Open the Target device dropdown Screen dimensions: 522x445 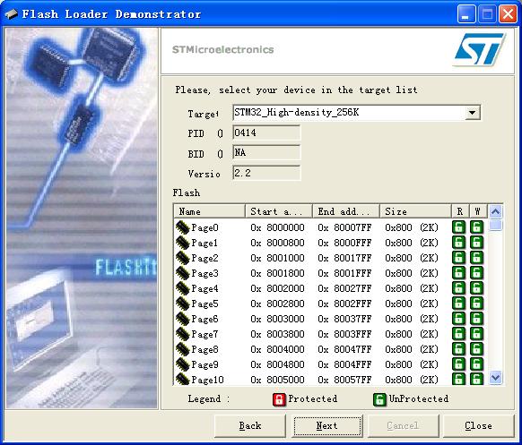pyautogui.click(x=472, y=113)
